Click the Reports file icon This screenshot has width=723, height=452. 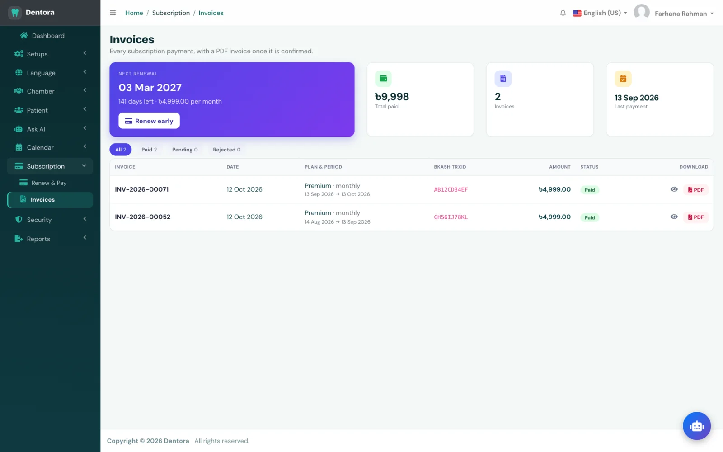19,239
